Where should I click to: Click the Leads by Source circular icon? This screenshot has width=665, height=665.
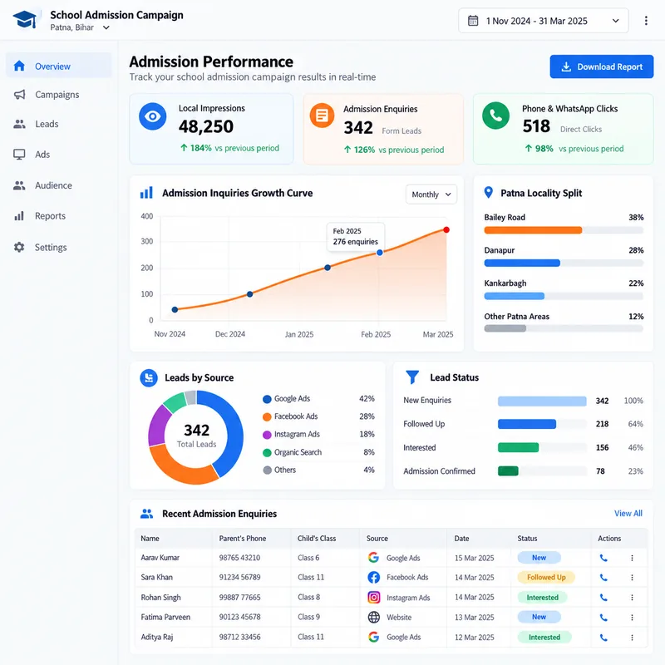point(149,377)
